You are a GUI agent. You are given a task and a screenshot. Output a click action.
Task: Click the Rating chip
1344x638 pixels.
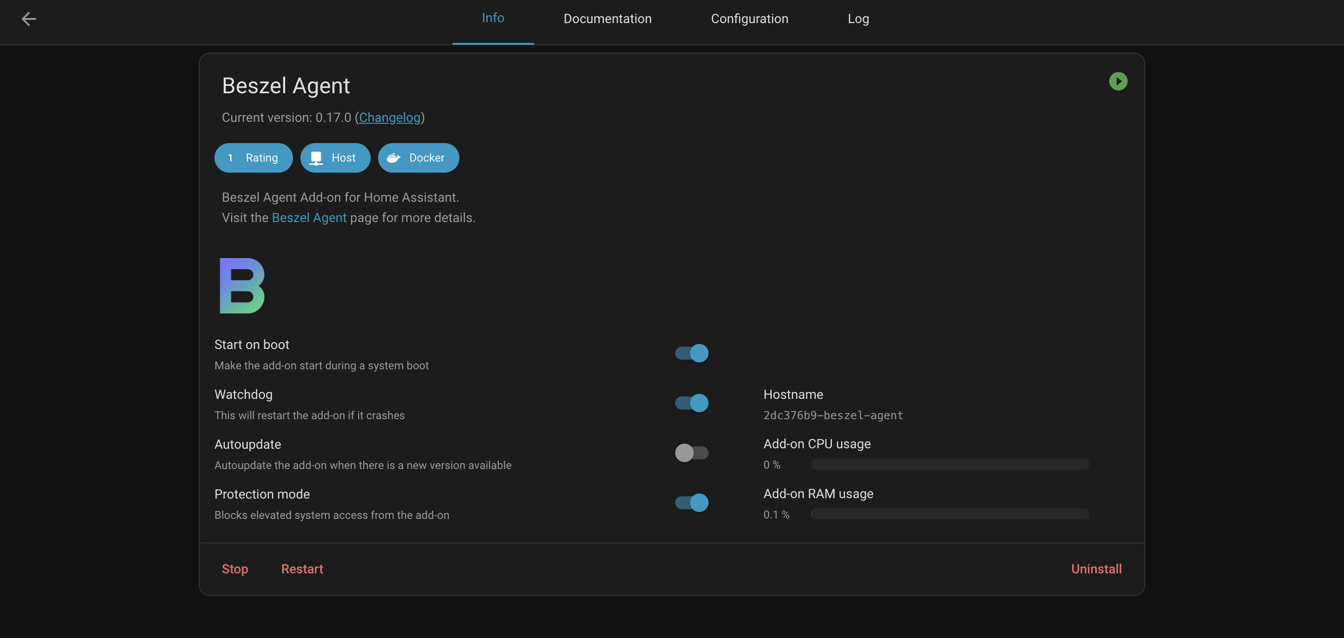pyautogui.click(x=254, y=158)
